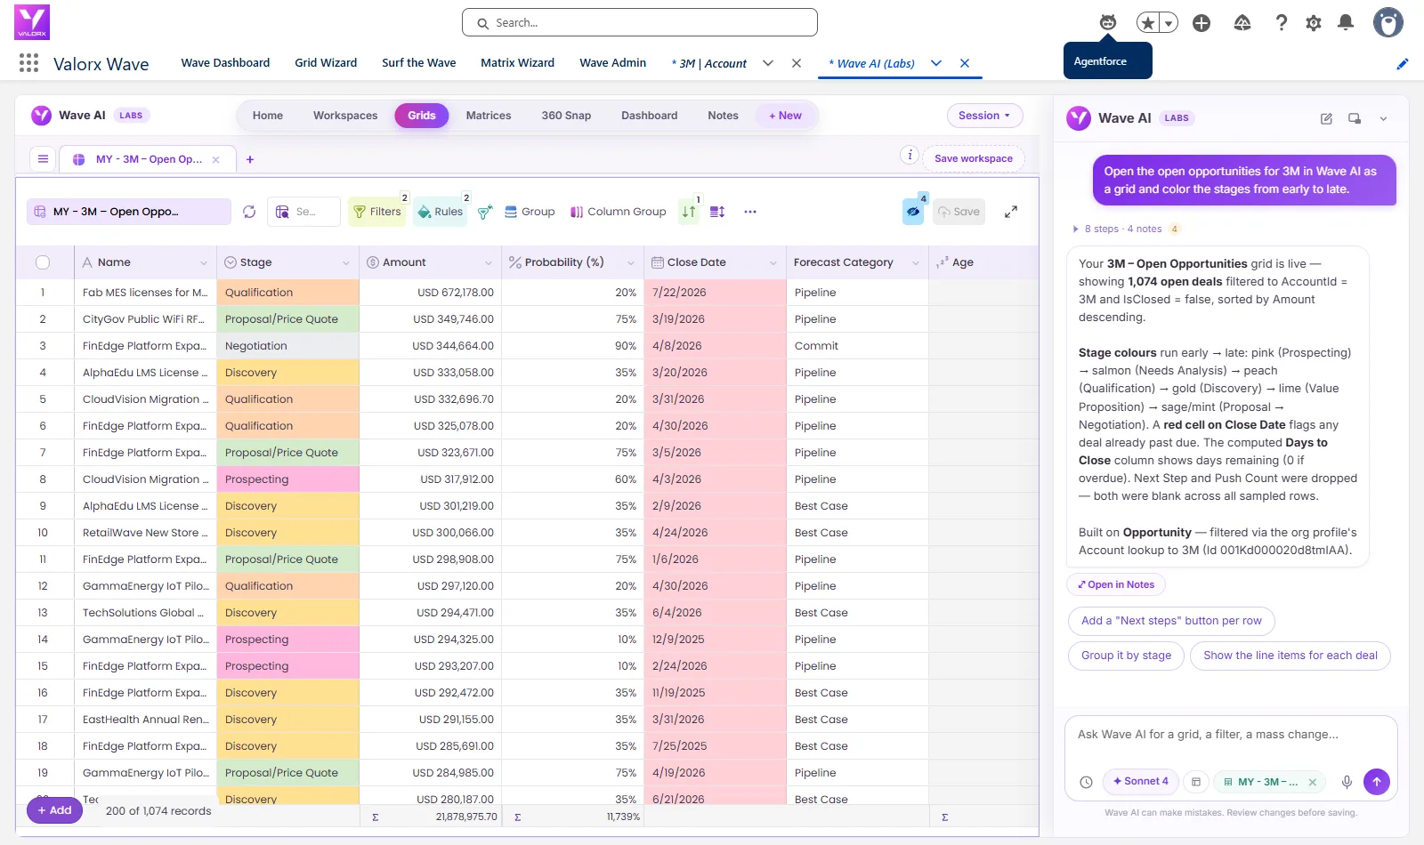The image size is (1424, 845).
Task: Pop out the Wave AI chat panel
Action: tap(1355, 118)
